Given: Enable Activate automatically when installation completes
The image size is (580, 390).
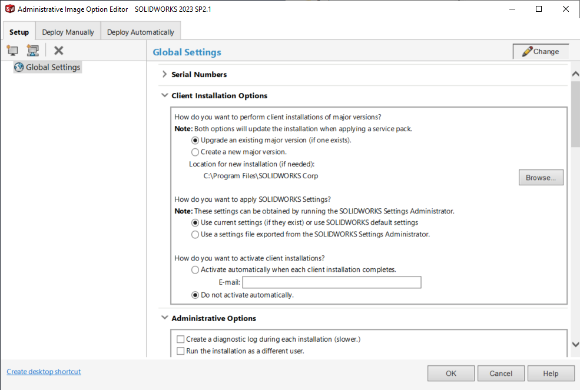Looking at the screenshot, I should click(195, 270).
